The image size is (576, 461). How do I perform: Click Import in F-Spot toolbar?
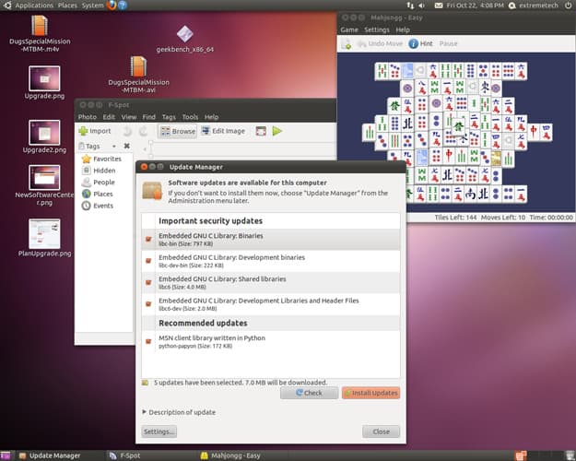[x=95, y=131]
